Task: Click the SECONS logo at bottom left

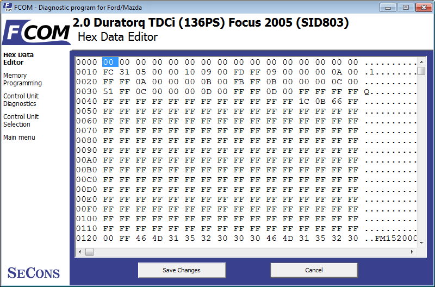Action: [x=34, y=272]
